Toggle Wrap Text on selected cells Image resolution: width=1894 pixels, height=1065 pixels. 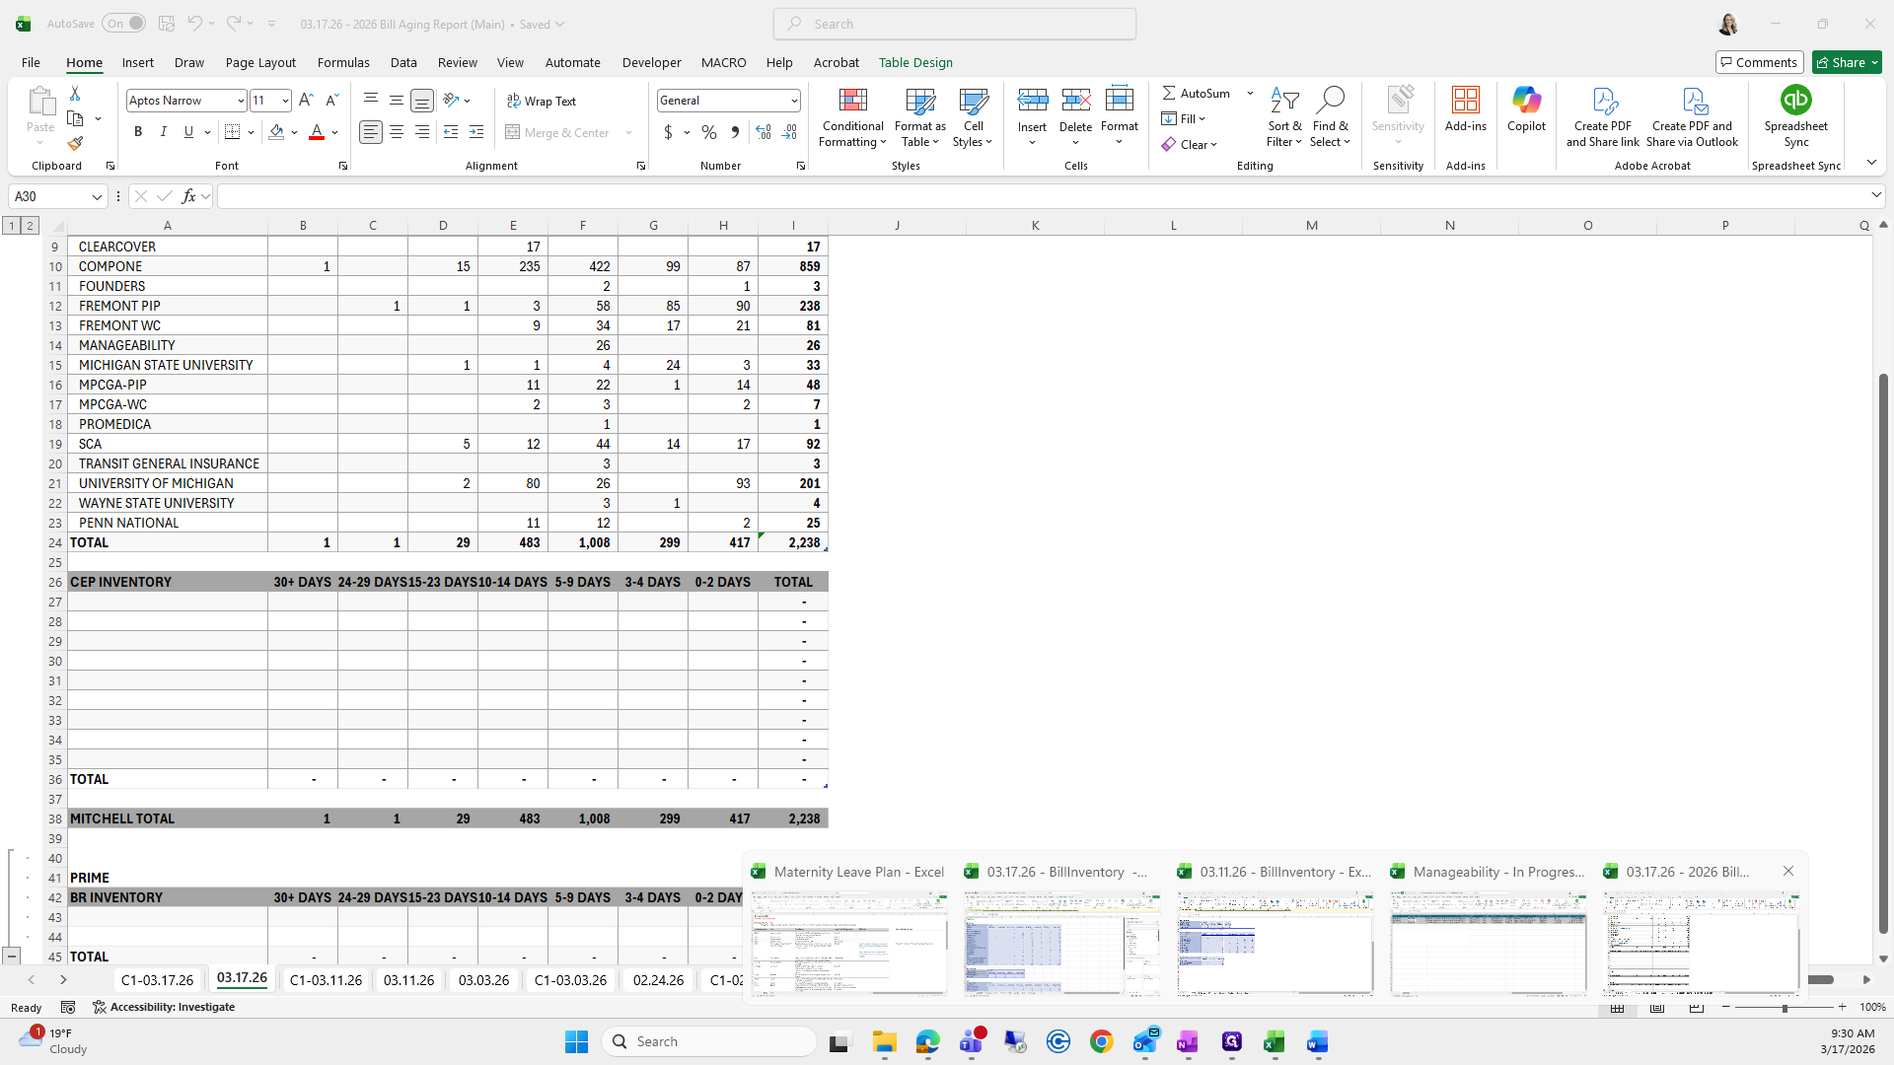542,102
